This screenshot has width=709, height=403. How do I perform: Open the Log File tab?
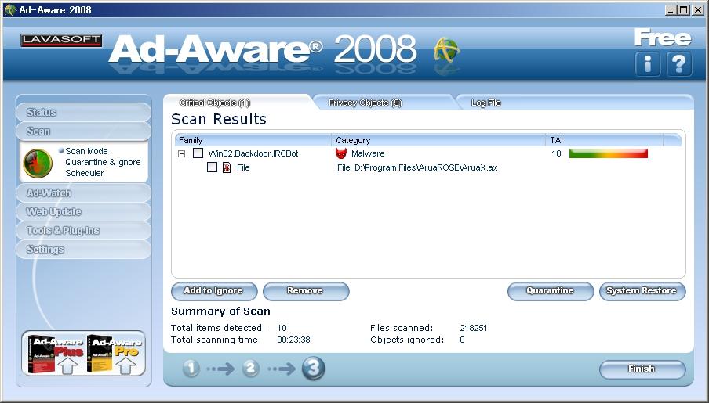(486, 103)
